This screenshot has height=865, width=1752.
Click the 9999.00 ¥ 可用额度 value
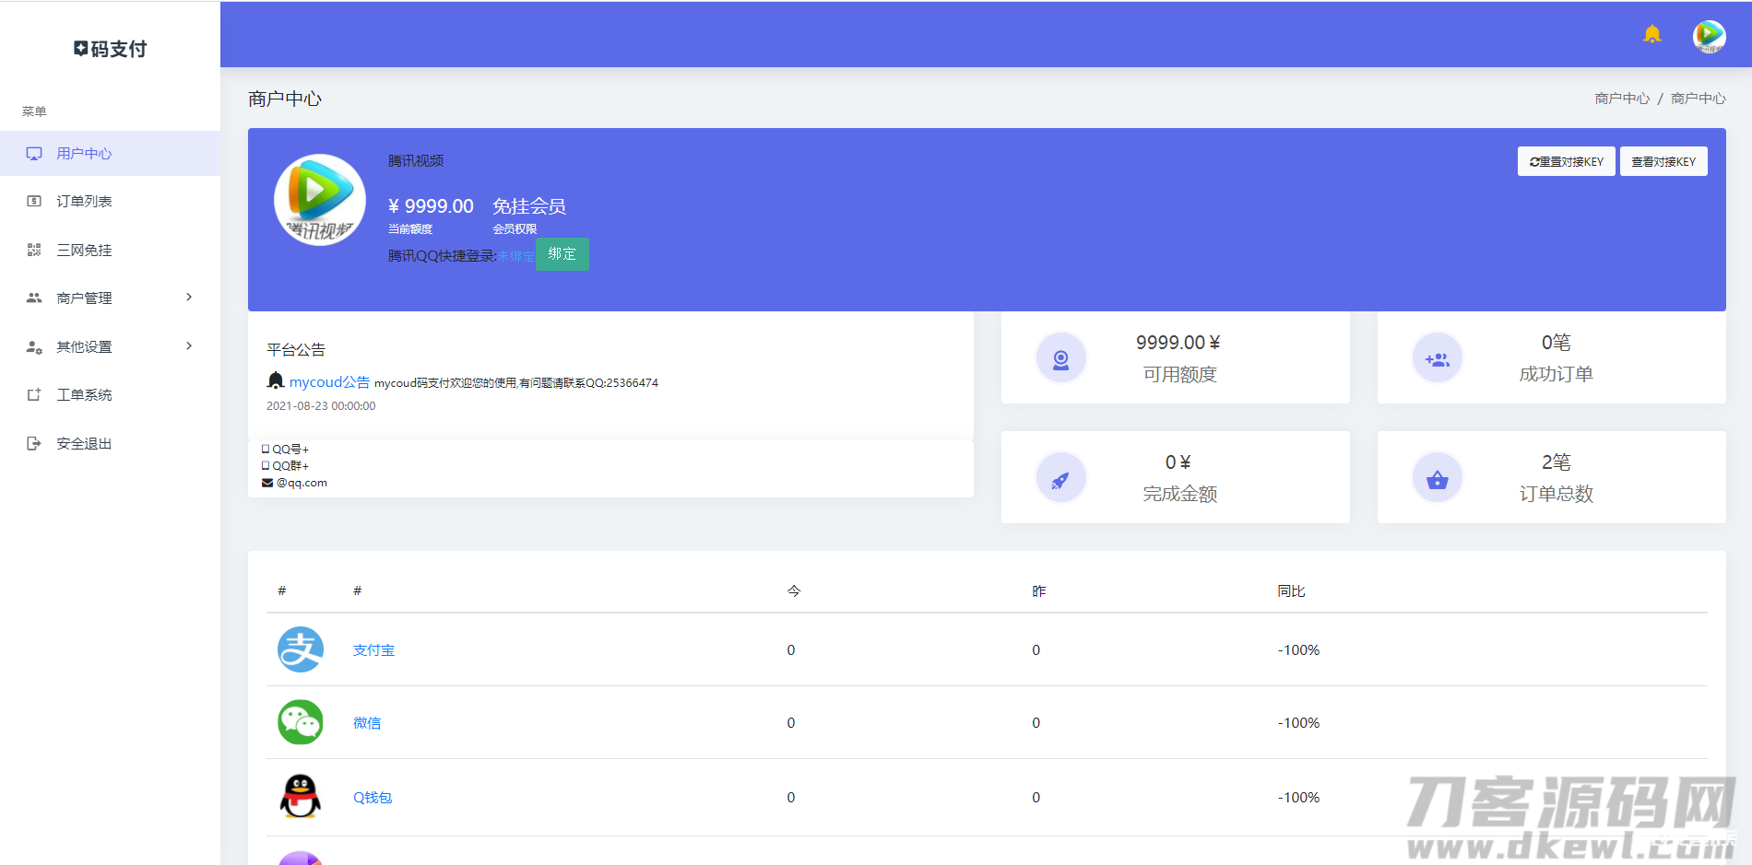coord(1178,343)
